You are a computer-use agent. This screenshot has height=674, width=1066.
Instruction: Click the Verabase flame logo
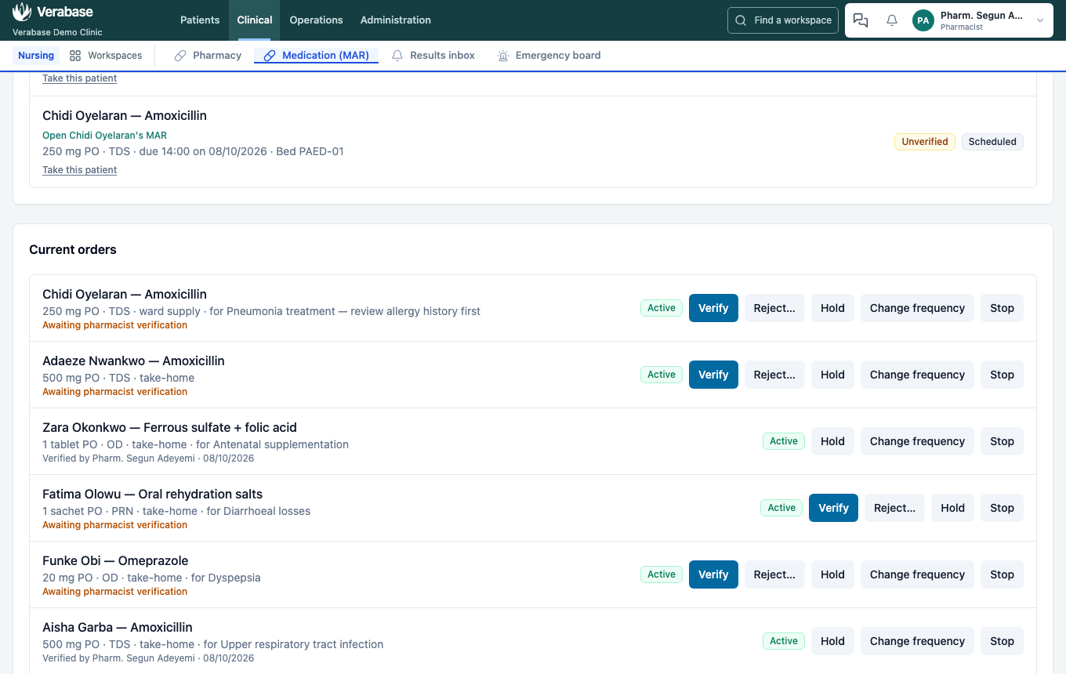tap(22, 12)
